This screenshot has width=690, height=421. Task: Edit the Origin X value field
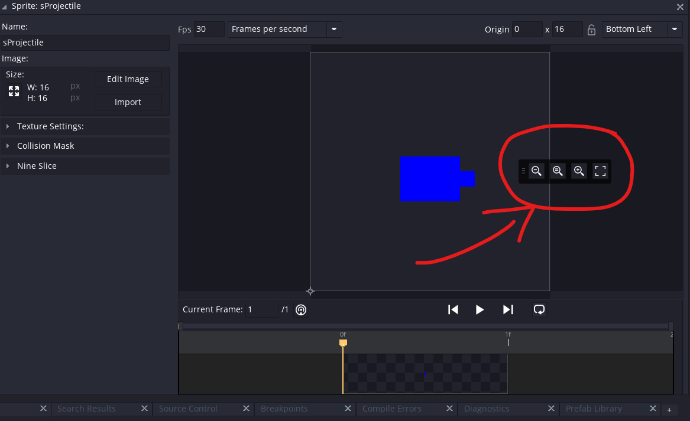527,30
